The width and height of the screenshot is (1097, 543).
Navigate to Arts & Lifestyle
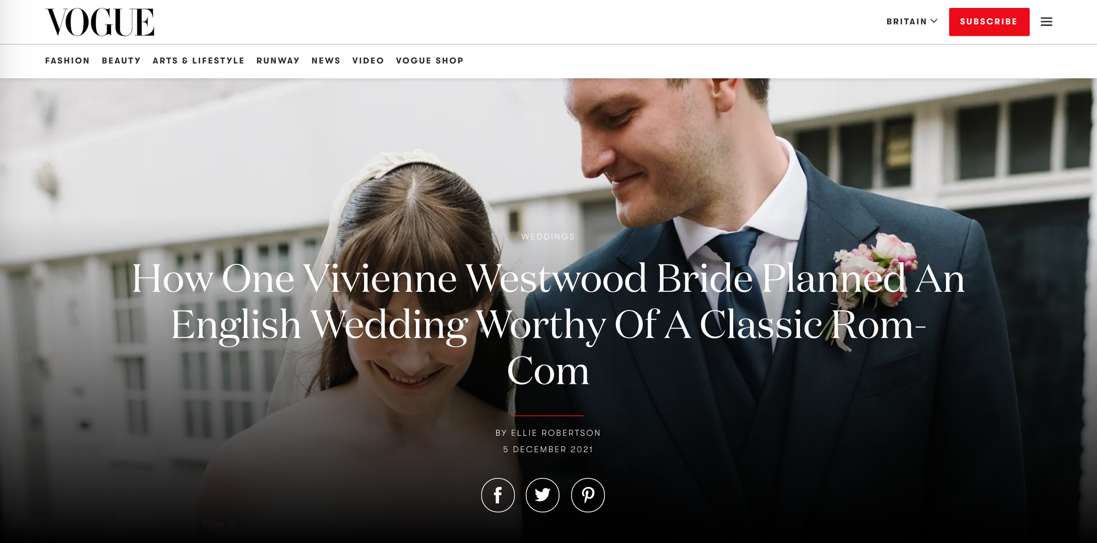[x=198, y=61]
